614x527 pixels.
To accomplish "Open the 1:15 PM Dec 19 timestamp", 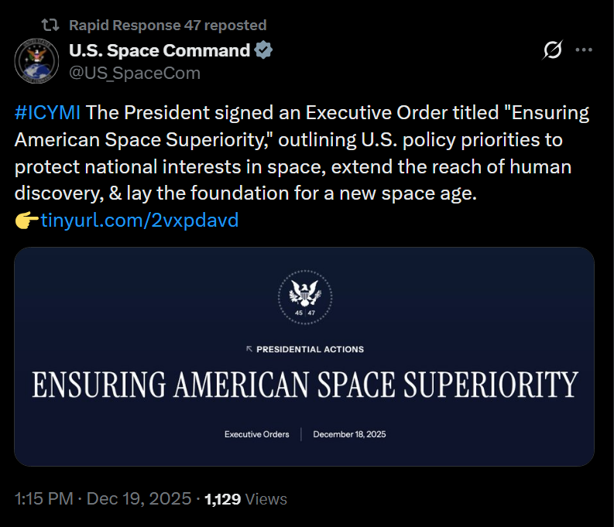I will click(102, 499).
